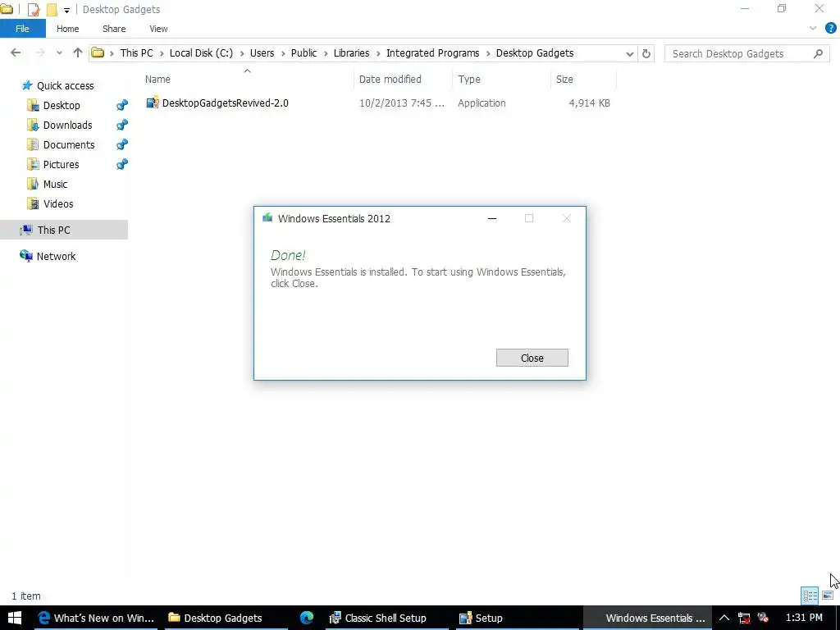Switch to large thumbnails view icon
The image size is (840, 630).
[828, 596]
